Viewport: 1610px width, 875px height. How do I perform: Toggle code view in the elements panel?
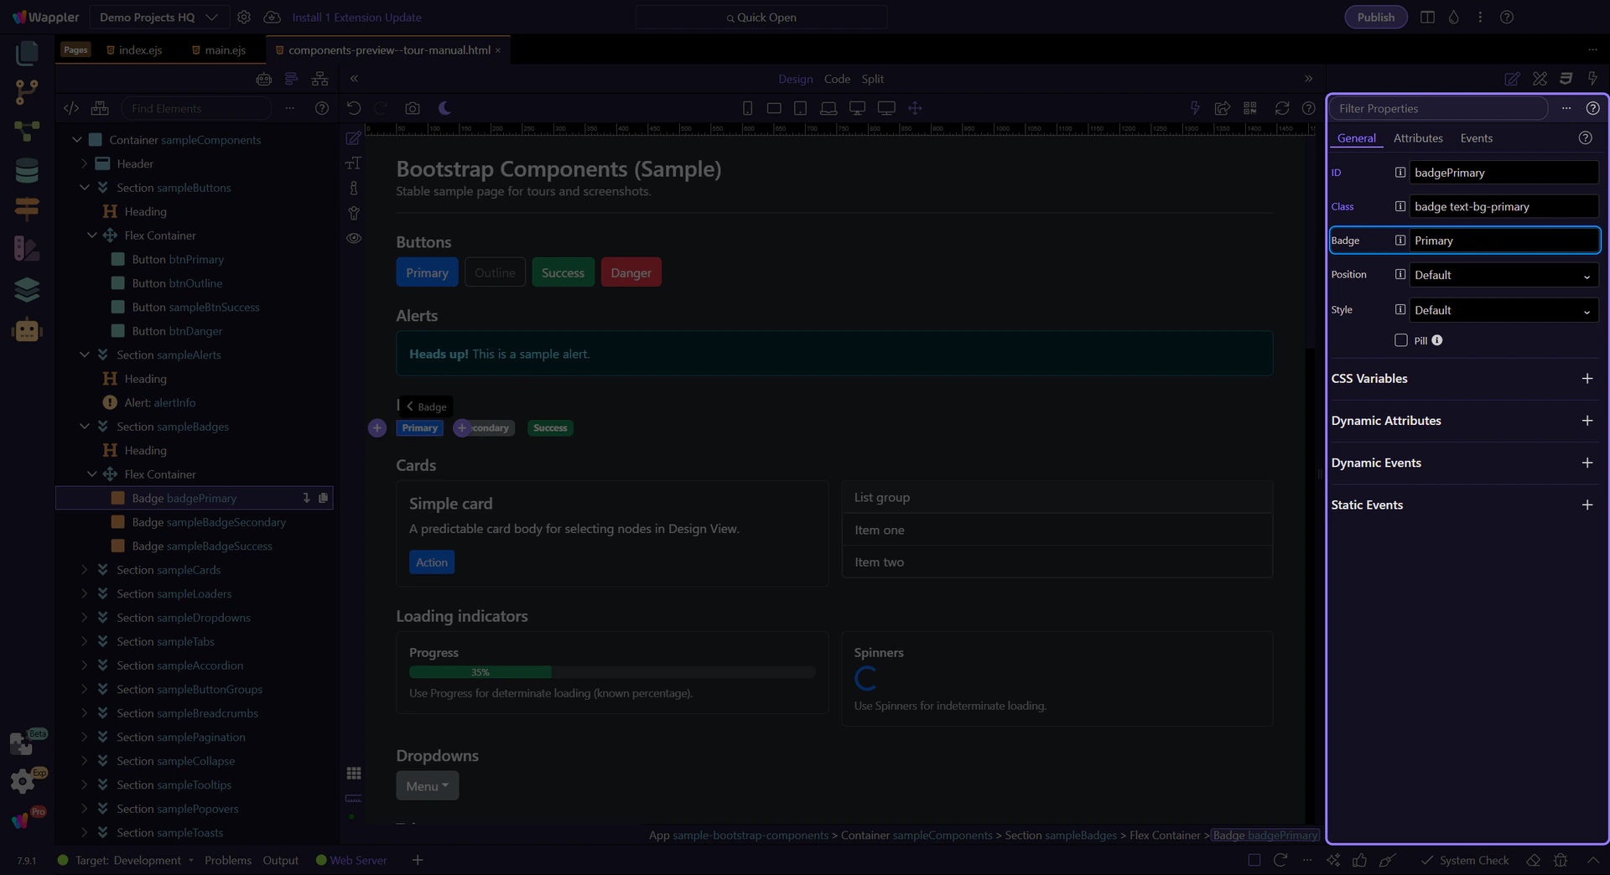[71, 108]
